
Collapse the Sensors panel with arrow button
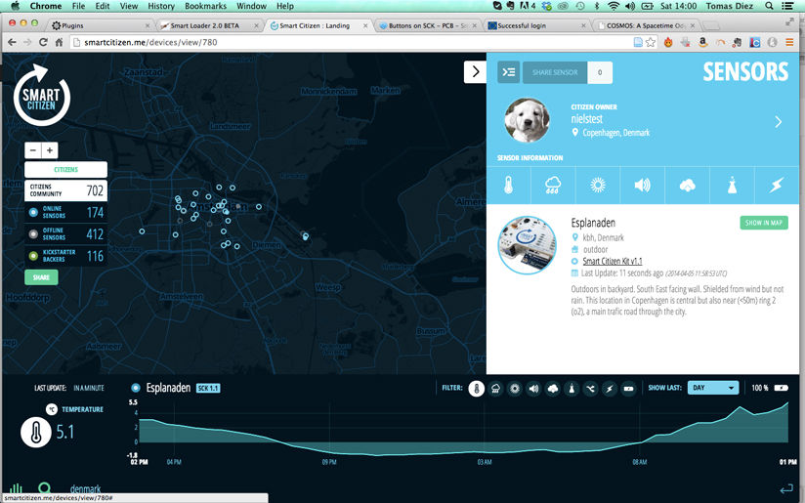[474, 71]
